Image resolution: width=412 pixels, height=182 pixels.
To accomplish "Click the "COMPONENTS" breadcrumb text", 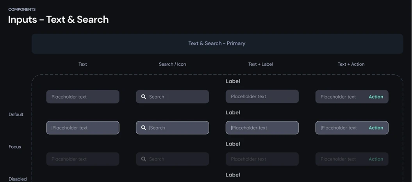I will coord(22,9).
